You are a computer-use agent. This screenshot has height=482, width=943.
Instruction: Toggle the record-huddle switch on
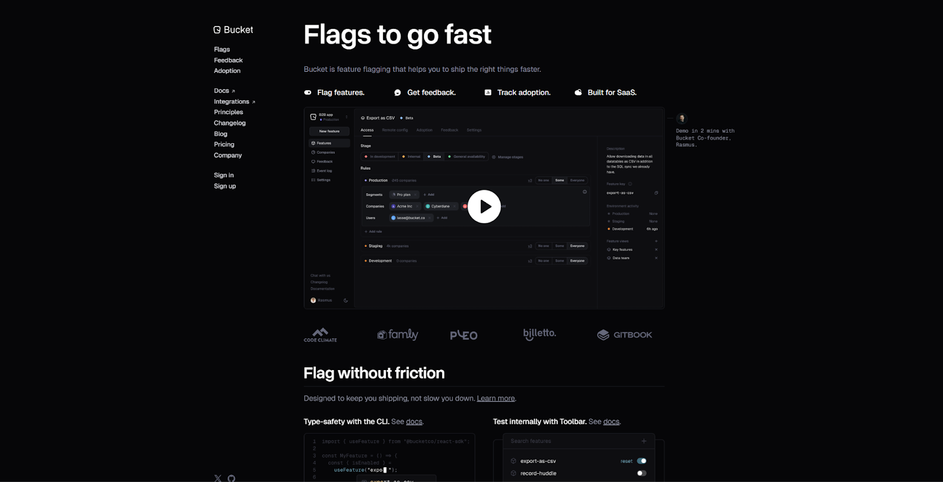click(x=641, y=473)
